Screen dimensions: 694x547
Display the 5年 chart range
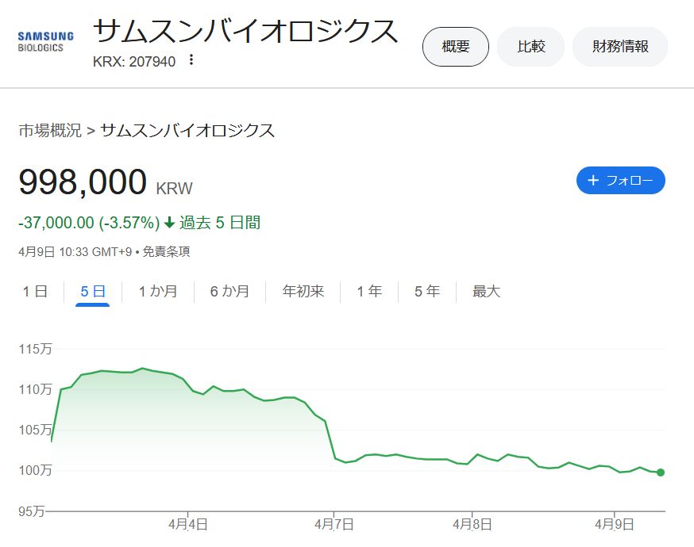[427, 292]
